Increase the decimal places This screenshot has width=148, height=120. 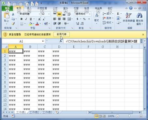78,23
